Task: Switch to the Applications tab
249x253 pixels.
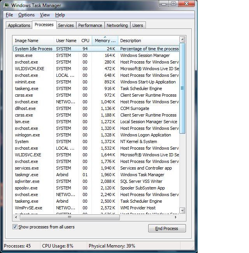Action: [19, 25]
